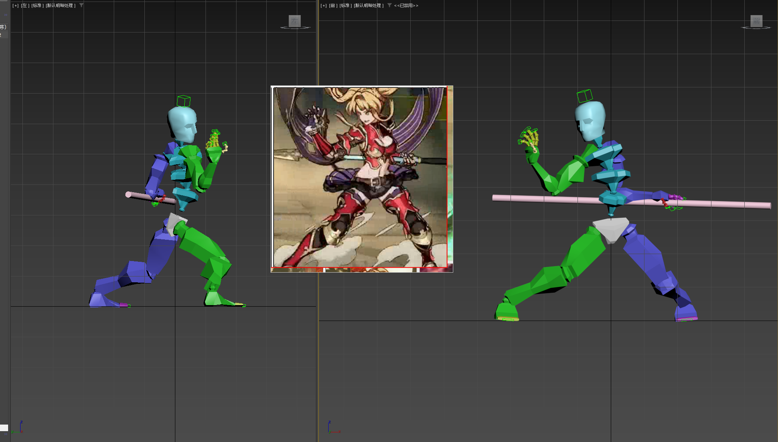
Task: Open the [+] general viewport menu of the left view
Action: click(15, 5)
